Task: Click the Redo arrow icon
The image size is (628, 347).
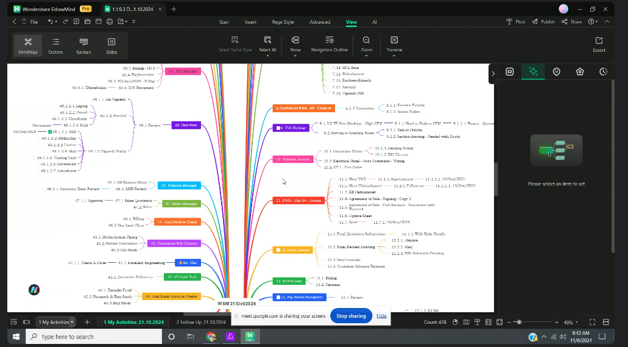Action: (x=65, y=22)
